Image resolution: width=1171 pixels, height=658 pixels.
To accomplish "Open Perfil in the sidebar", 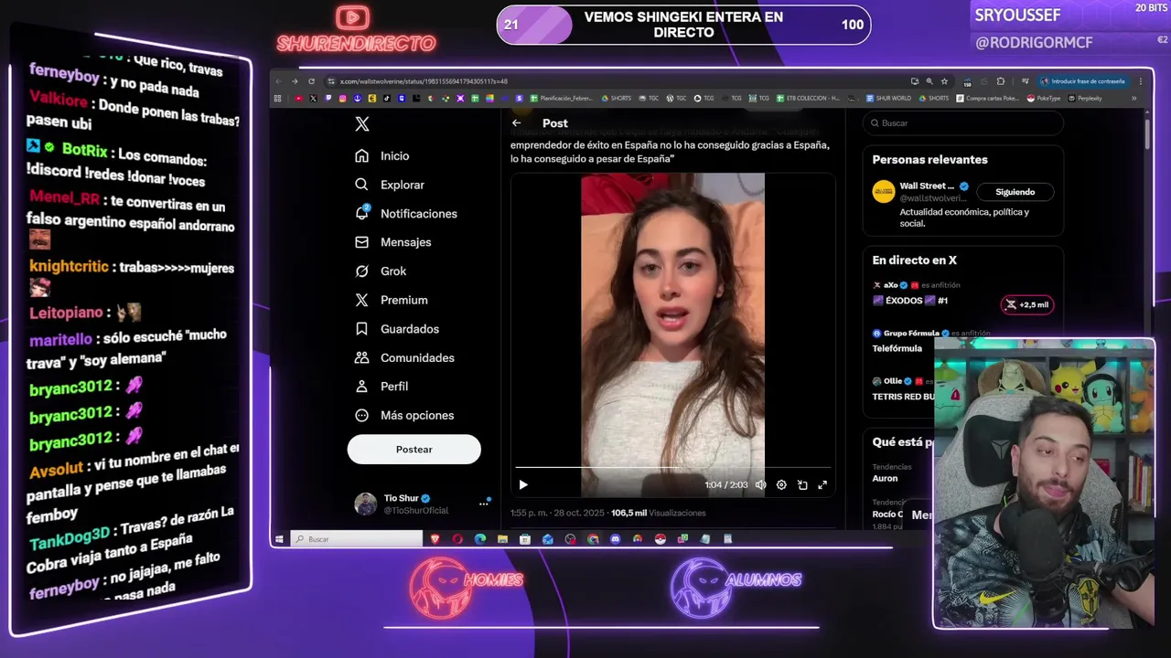I will point(381,387).
